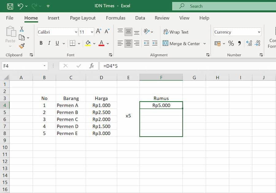Increase indent of selected cell

(155, 43)
